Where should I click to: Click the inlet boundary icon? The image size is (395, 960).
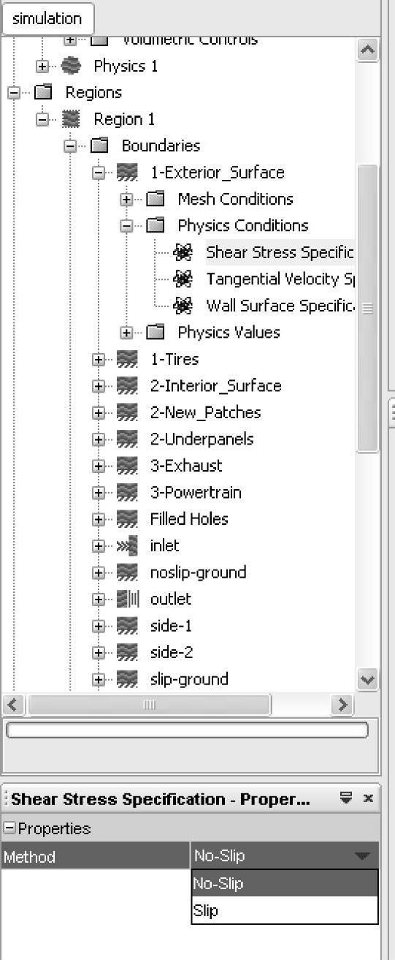(x=126, y=546)
